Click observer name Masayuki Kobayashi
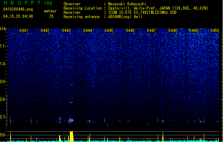This screenshot has height=142, width=223. click(127, 4)
